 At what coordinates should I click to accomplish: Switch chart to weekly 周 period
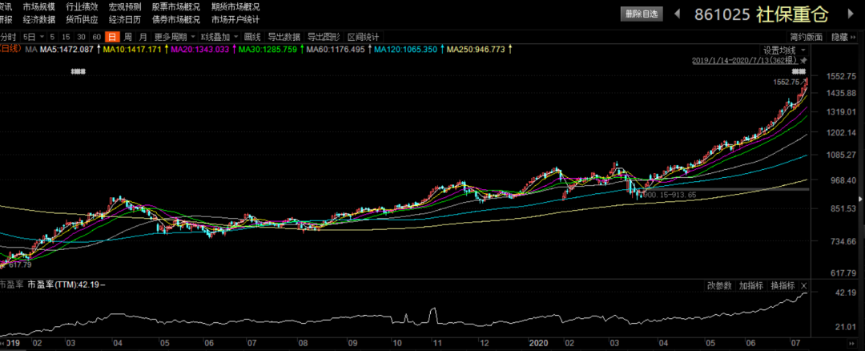point(127,37)
